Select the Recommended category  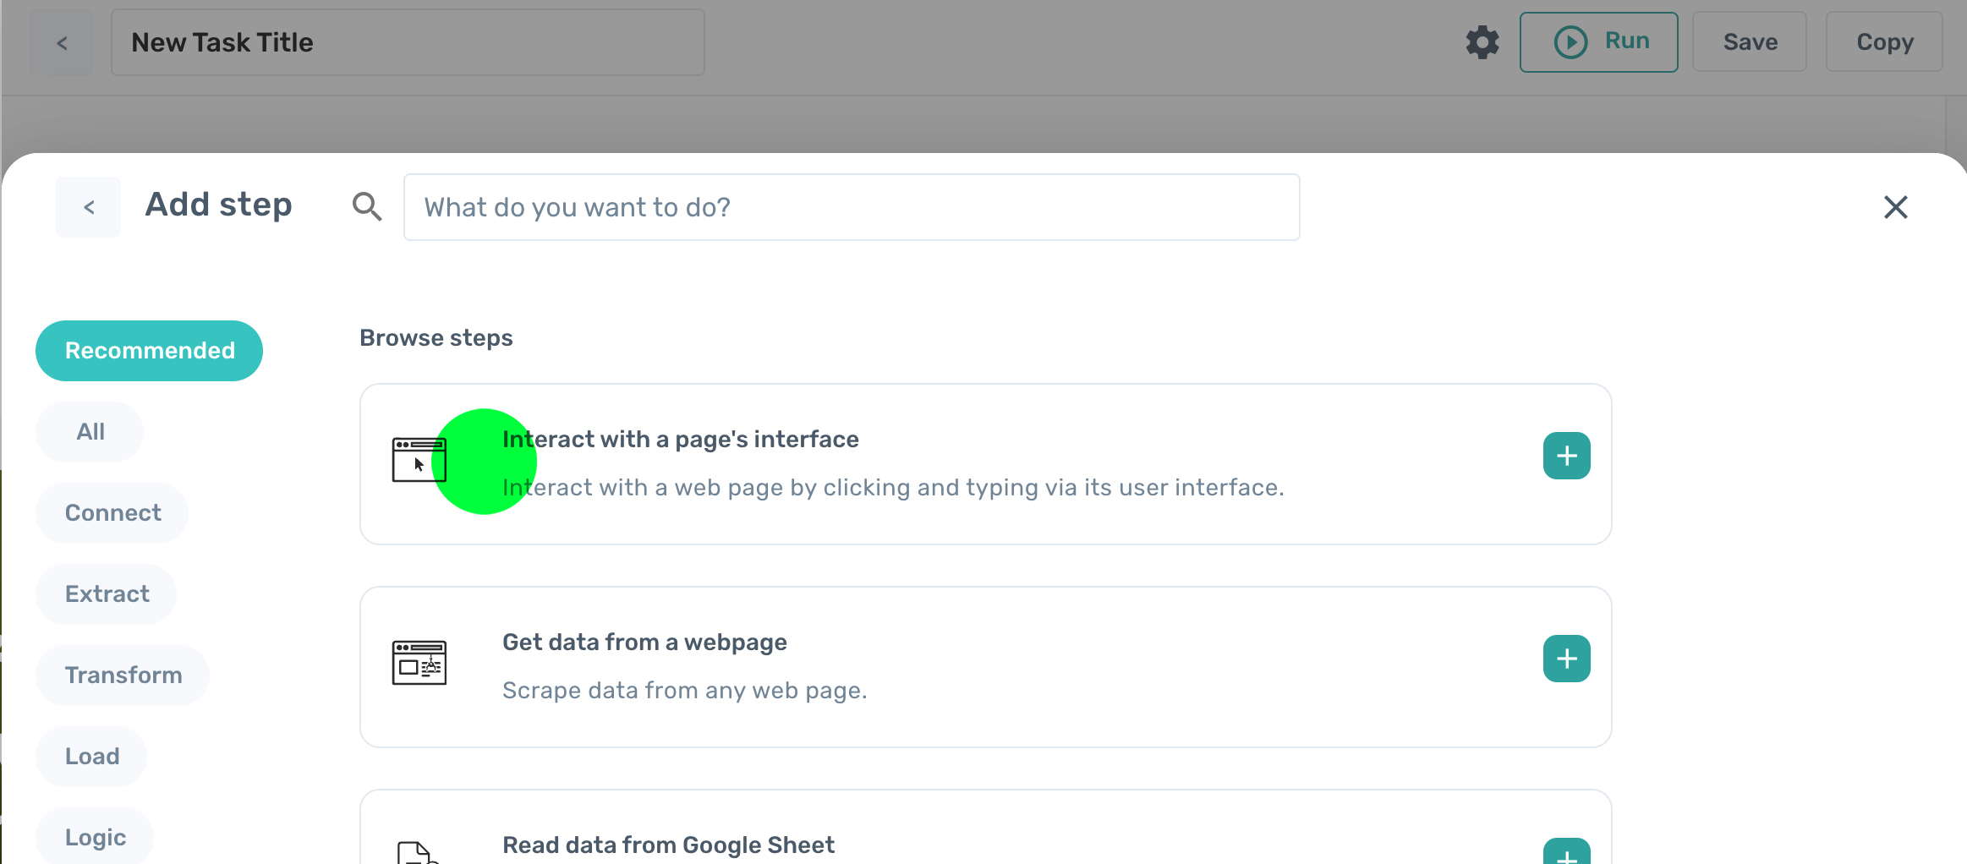tap(150, 351)
